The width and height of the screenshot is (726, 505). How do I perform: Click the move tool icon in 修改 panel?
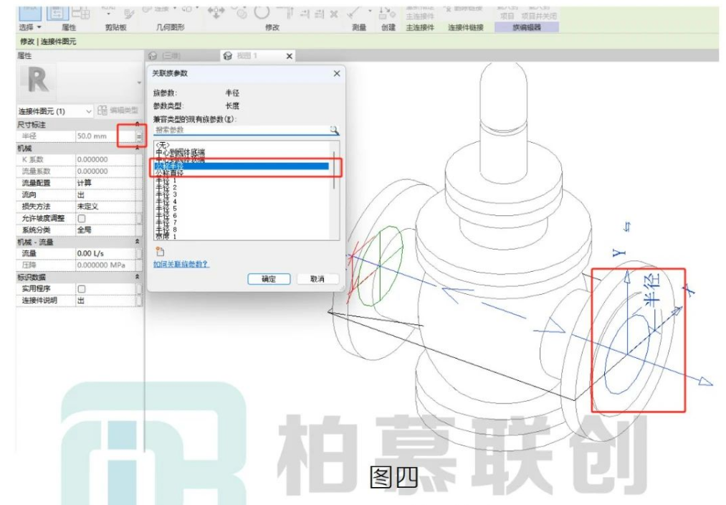click(216, 12)
